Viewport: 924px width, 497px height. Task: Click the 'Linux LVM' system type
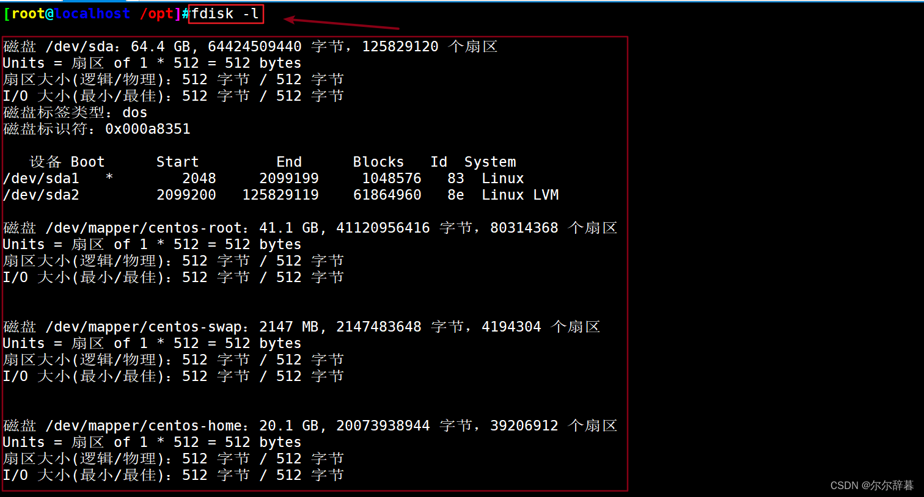(x=520, y=195)
